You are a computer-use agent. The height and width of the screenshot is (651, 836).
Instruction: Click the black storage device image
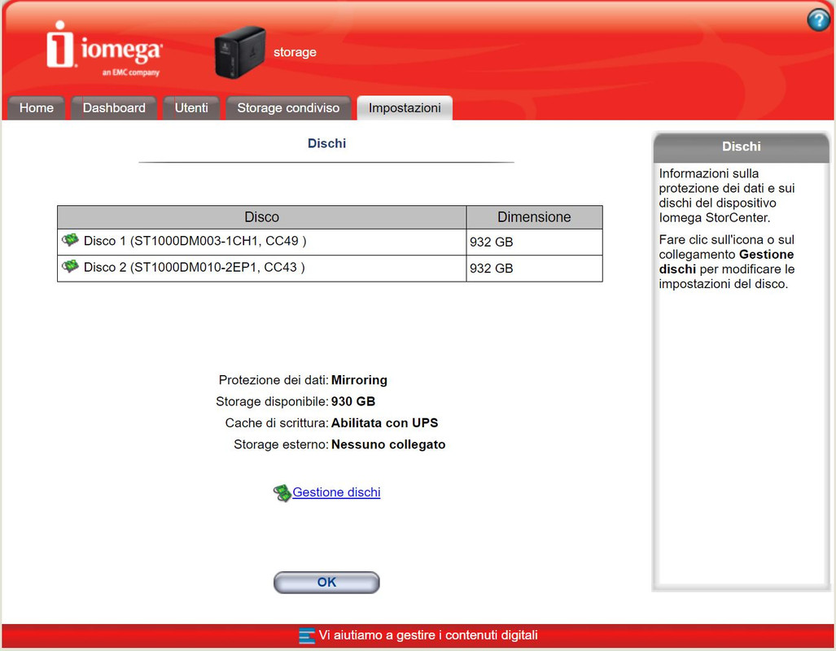tap(240, 52)
